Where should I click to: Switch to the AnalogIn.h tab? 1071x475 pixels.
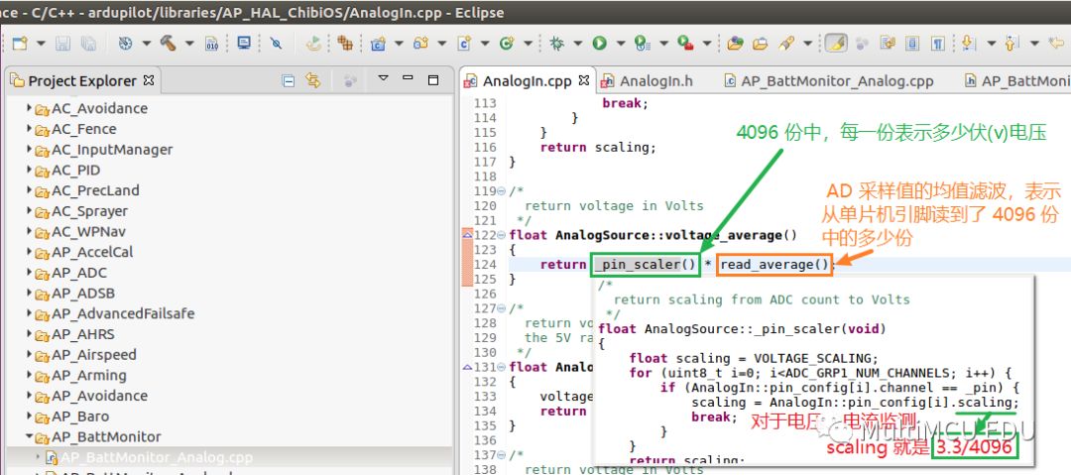(x=648, y=80)
